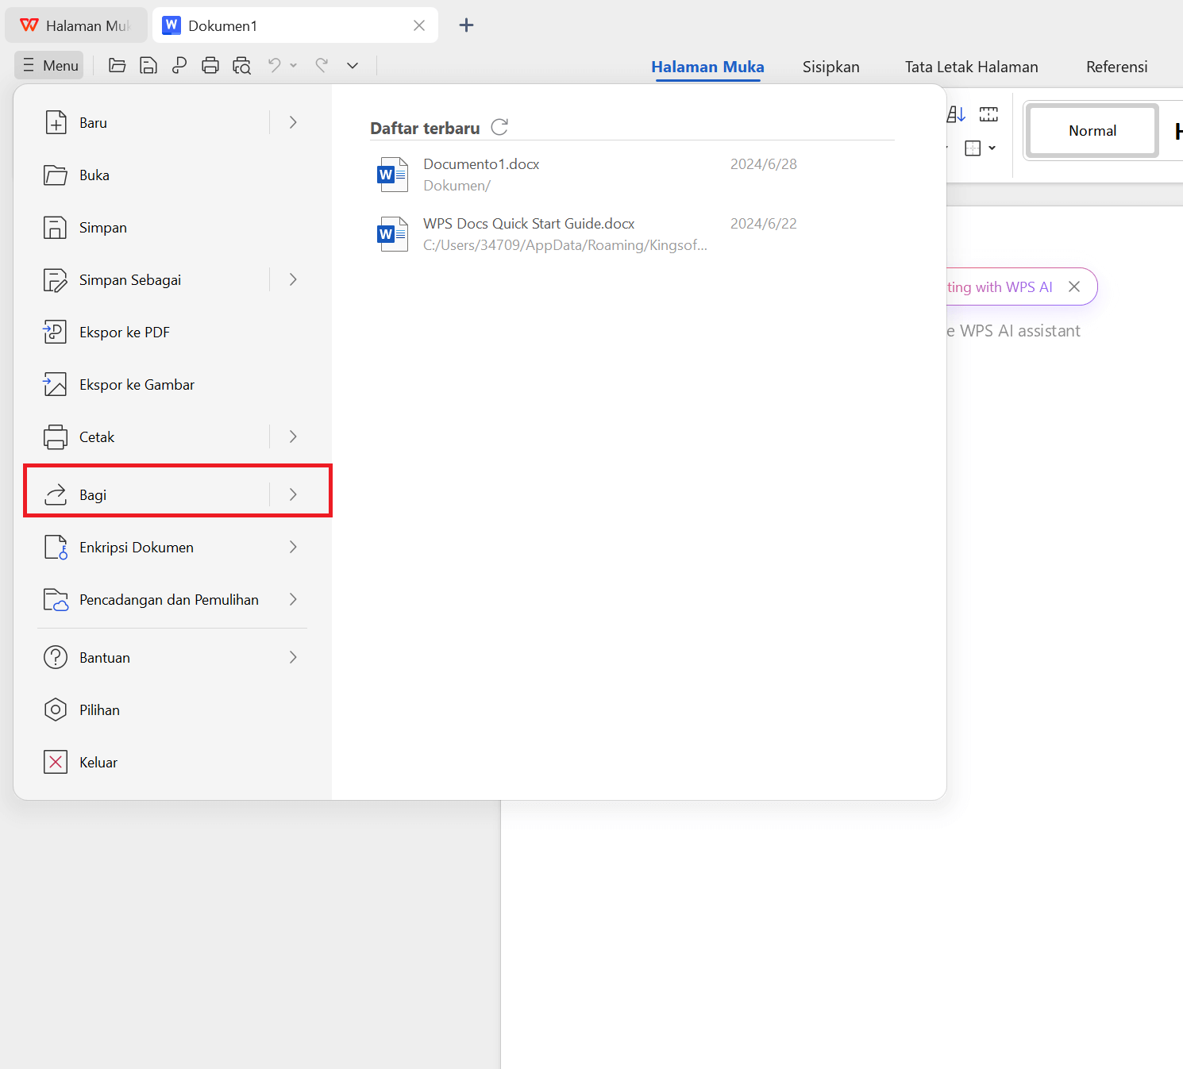Viewport: 1183px width, 1069px height.
Task: Click the print preview toolbar icon
Action: click(241, 66)
